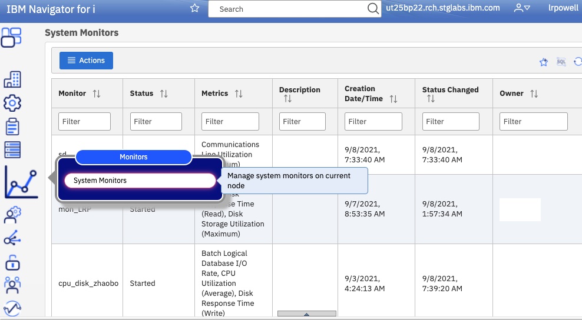This screenshot has width=582, height=320.
Task: Sort by Status Changed column arrows
Action: click(x=431, y=99)
